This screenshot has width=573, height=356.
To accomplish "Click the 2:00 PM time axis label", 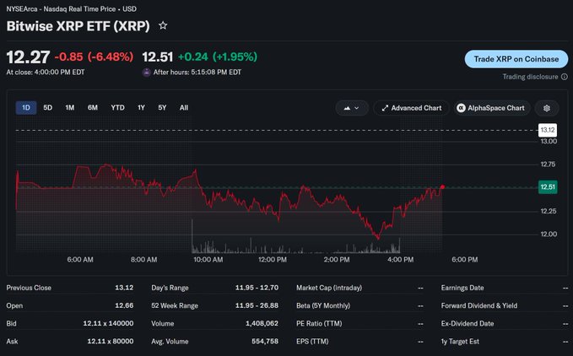I will pos(337,260).
